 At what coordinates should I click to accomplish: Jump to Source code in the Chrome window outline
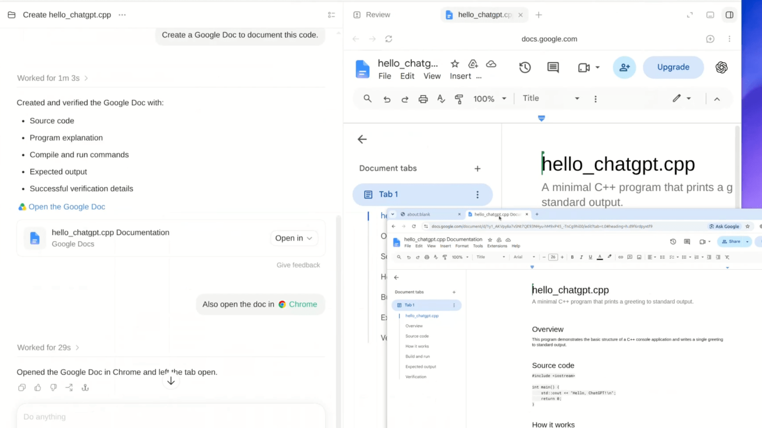417,336
